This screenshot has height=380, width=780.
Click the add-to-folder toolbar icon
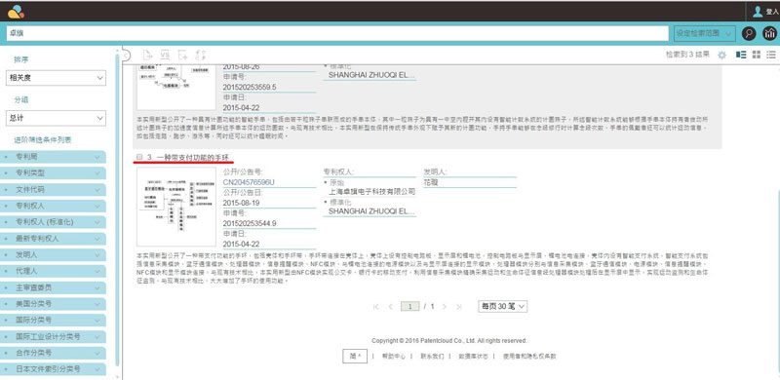182,55
